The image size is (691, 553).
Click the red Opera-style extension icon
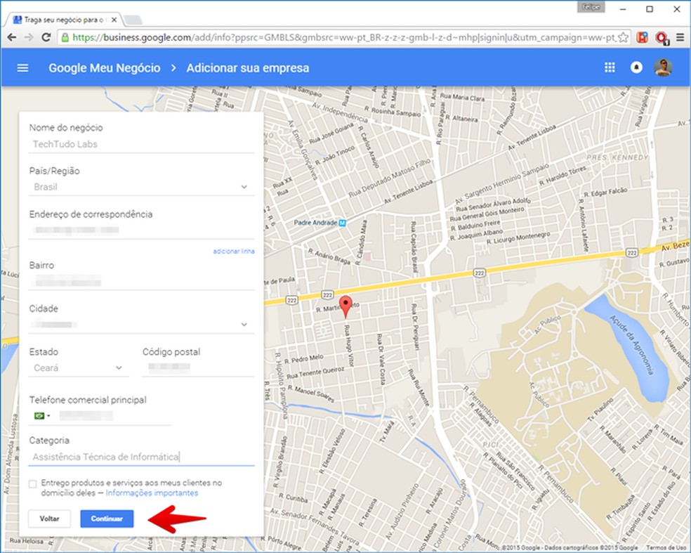[x=662, y=38]
